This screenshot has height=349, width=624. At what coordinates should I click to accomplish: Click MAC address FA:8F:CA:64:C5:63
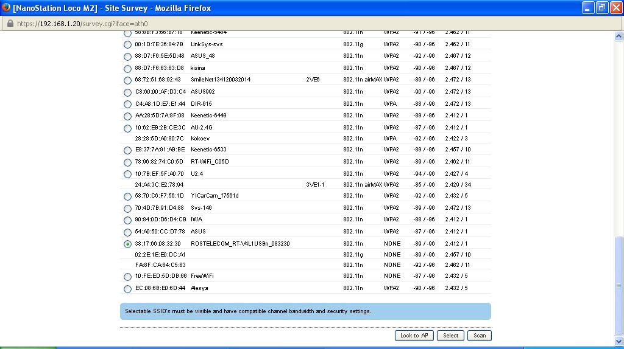[x=160, y=265]
